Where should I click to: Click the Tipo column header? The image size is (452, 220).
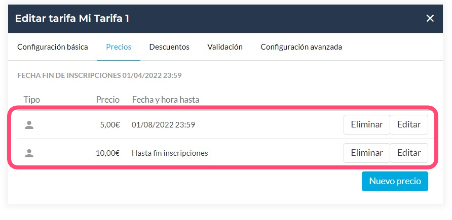click(32, 100)
